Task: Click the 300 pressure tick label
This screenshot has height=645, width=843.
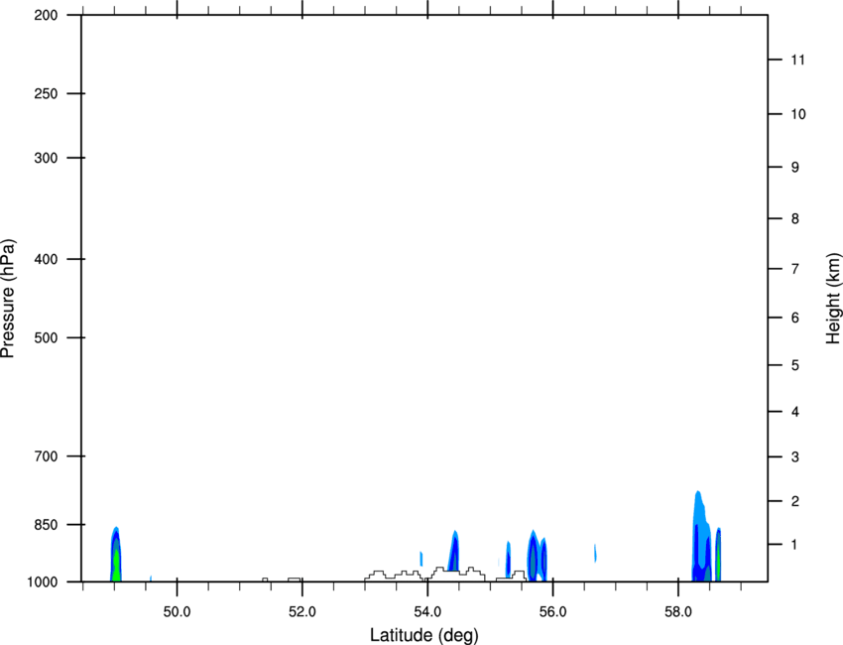Action: tap(47, 158)
